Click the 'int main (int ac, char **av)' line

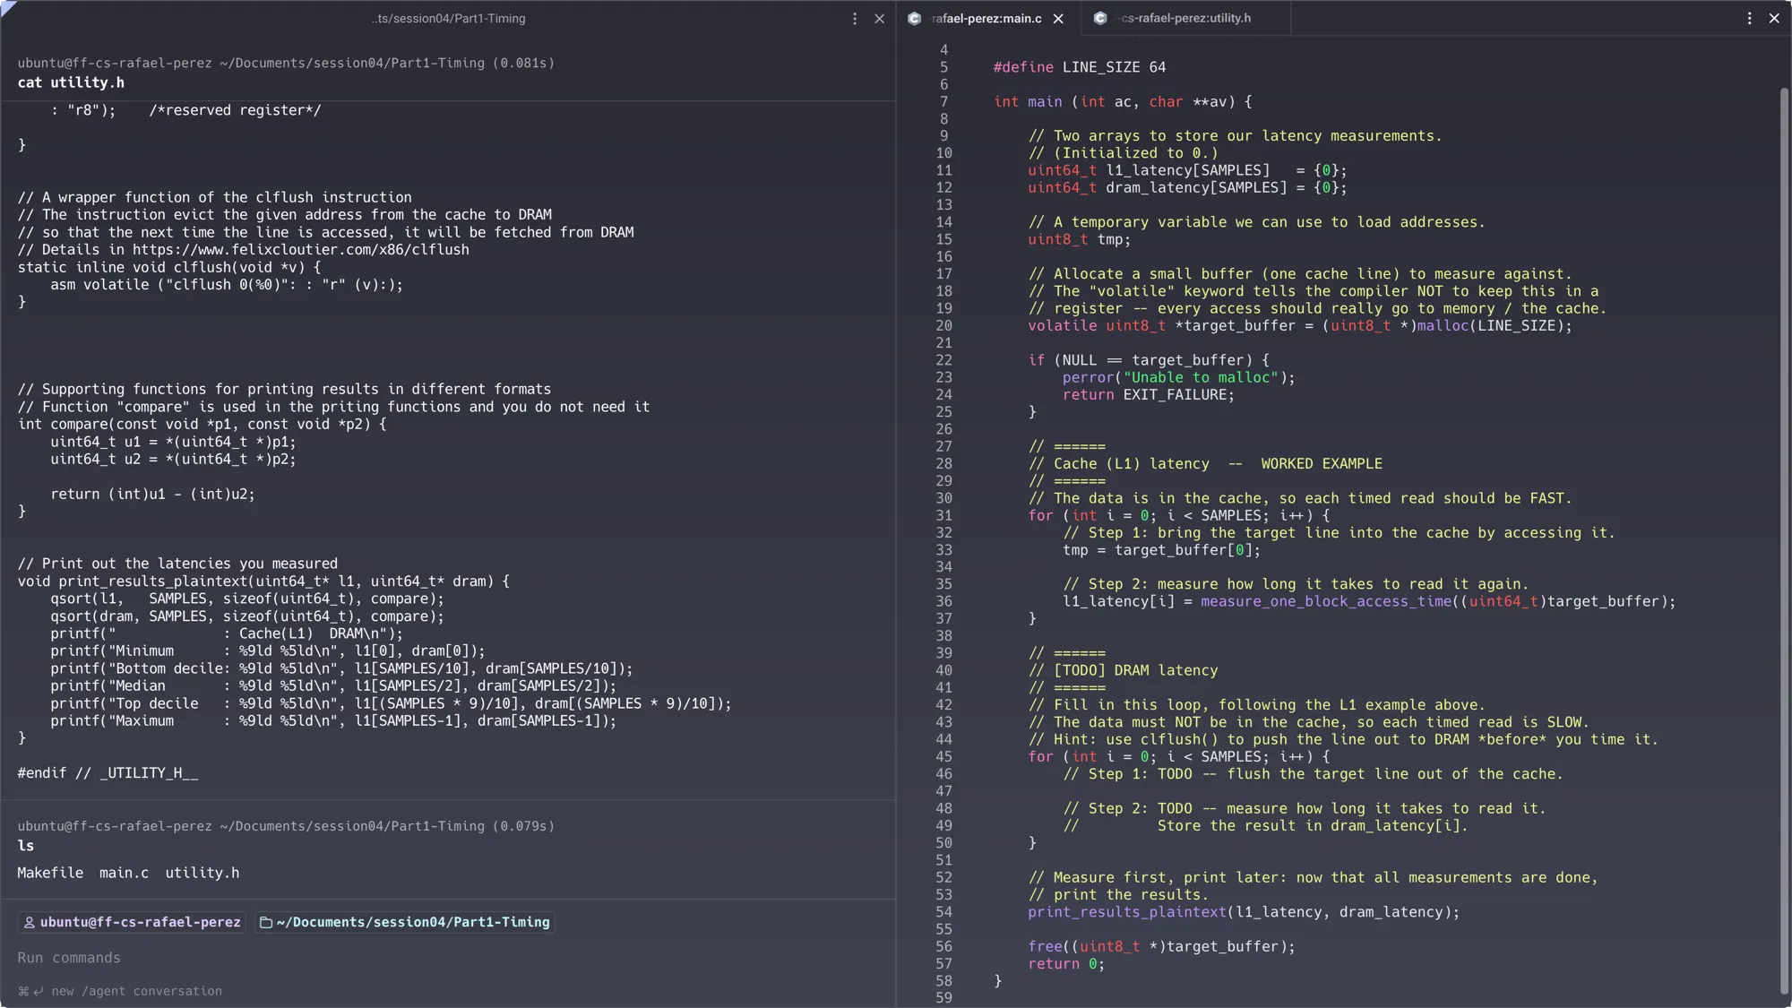tap(1123, 102)
